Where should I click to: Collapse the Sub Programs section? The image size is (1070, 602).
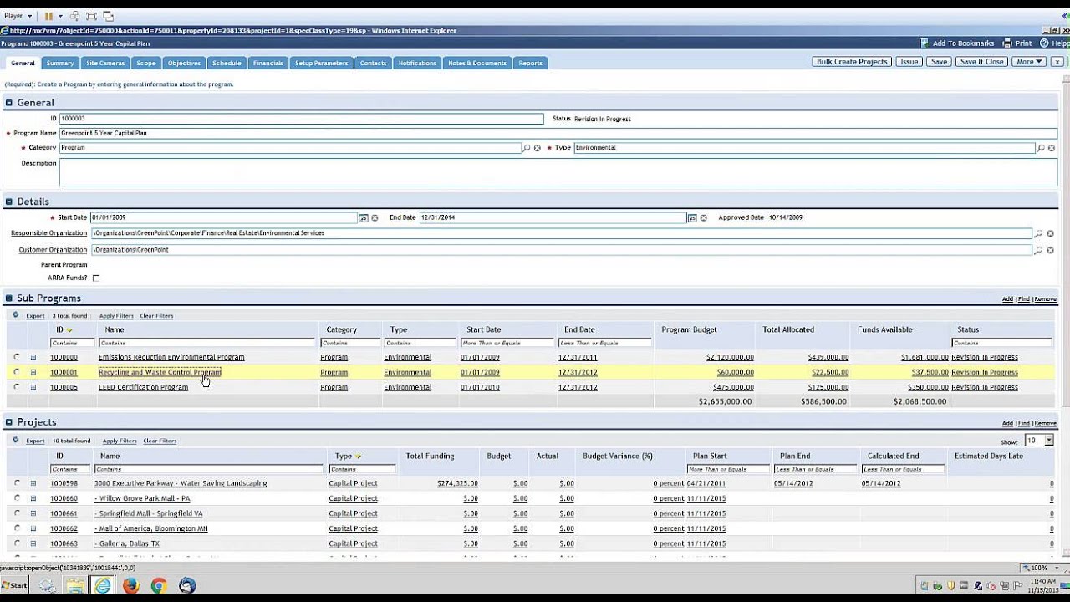(x=9, y=298)
